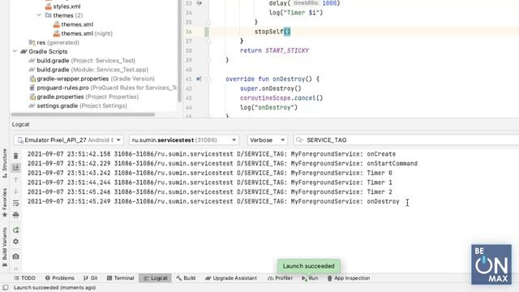
Task: Click the Launch succeeded notification balloon
Action: 308,266
